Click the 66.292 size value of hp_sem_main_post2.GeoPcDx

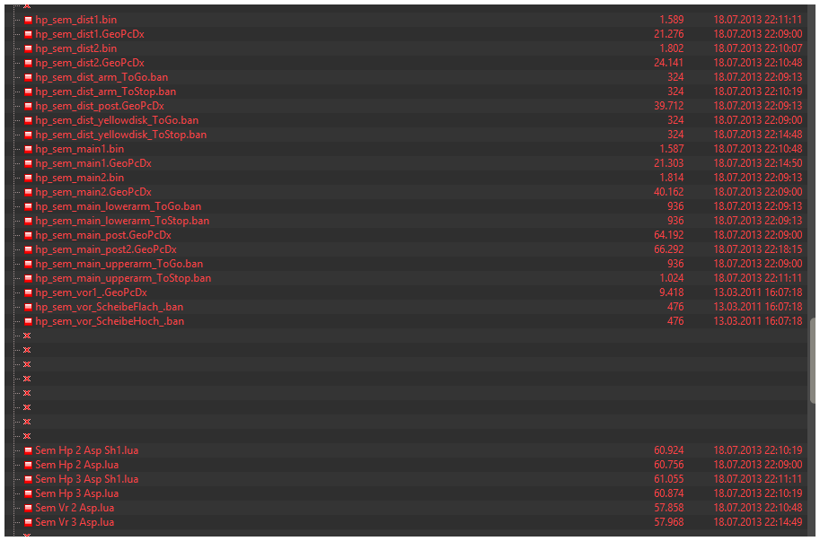(669, 249)
